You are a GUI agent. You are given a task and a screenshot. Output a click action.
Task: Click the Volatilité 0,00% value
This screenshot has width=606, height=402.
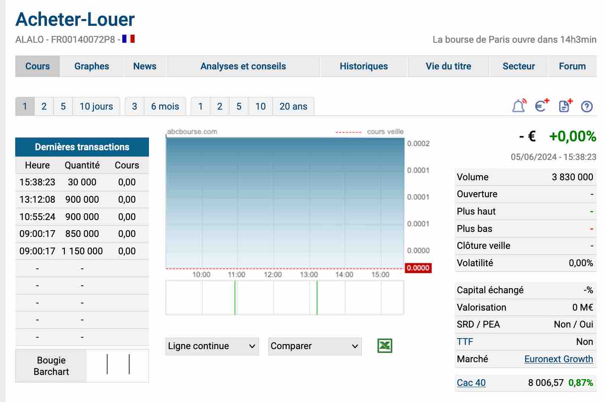tap(581, 263)
